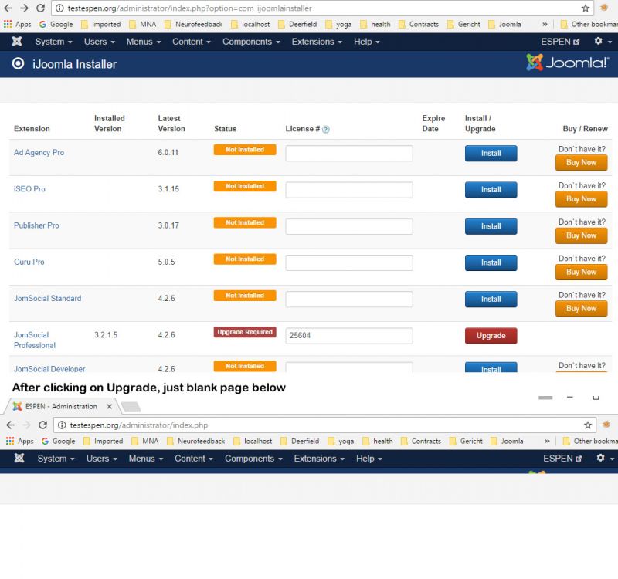Open the JomSocial Professional extension link

click(34, 340)
